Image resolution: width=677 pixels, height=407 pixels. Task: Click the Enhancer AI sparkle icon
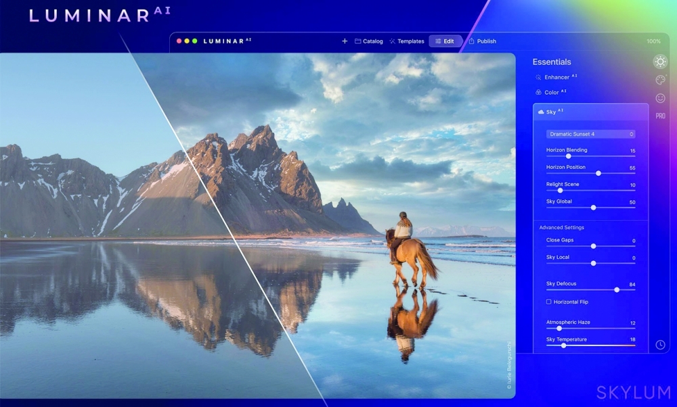pyautogui.click(x=538, y=77)
